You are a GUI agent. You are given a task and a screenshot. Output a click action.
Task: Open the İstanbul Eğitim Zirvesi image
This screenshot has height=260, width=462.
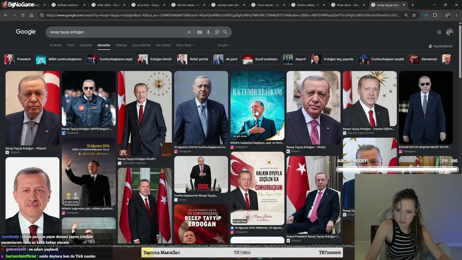(x=370, y=98)
